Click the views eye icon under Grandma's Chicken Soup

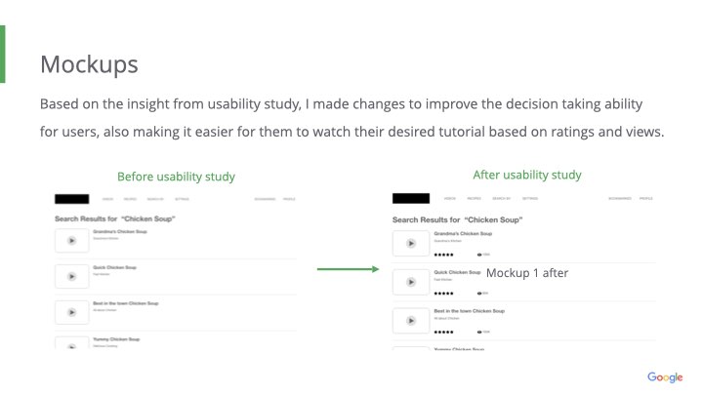point(479,255)
